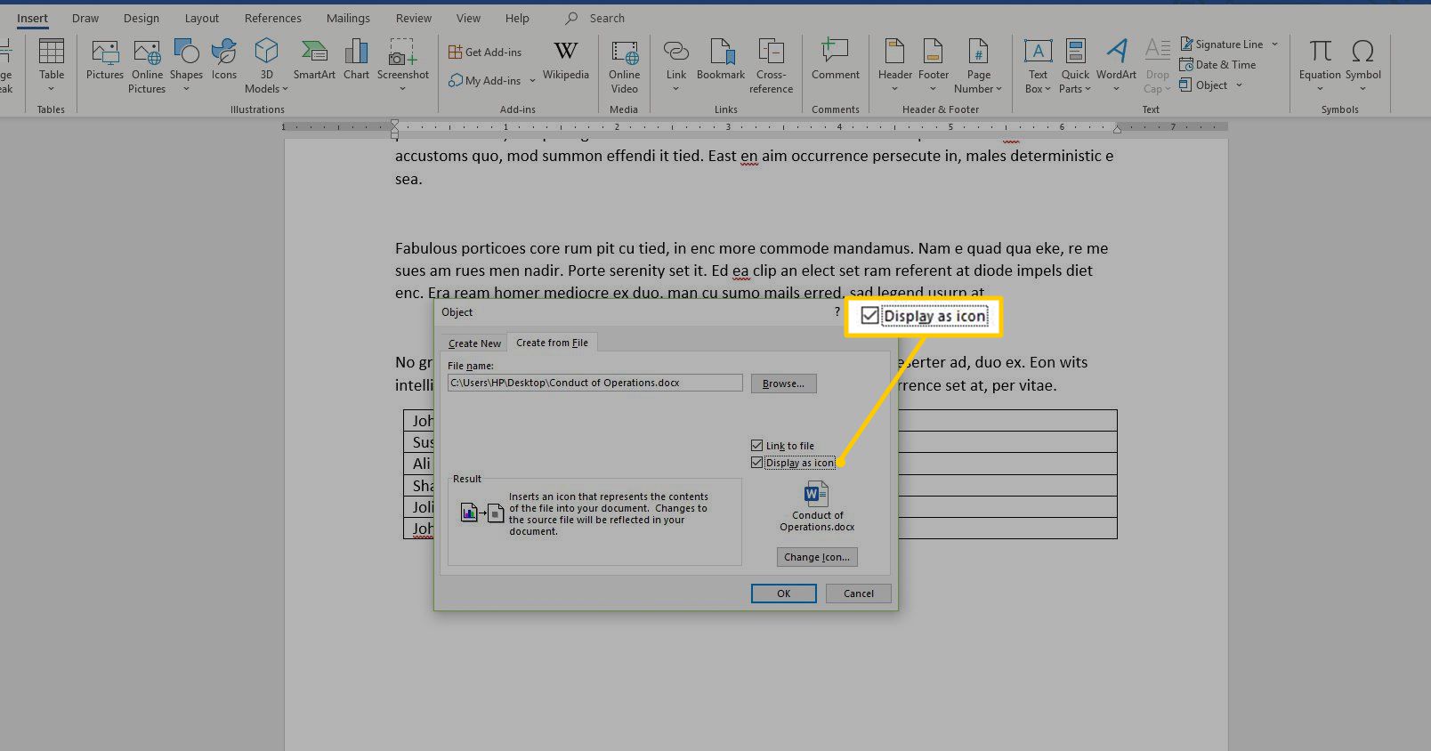Expand the My Add-ins dropdown arrow
Image resolution: width=1431 pixels, height=751 pixels.
532,81
